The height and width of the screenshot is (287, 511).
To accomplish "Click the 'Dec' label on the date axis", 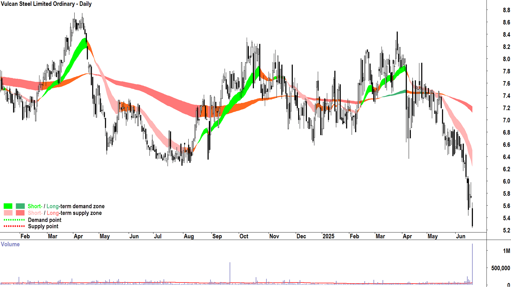I will [x=301, y=236].
